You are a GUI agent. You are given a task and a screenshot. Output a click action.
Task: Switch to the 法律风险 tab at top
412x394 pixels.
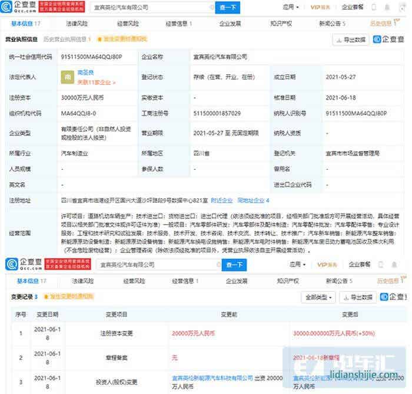77,24
